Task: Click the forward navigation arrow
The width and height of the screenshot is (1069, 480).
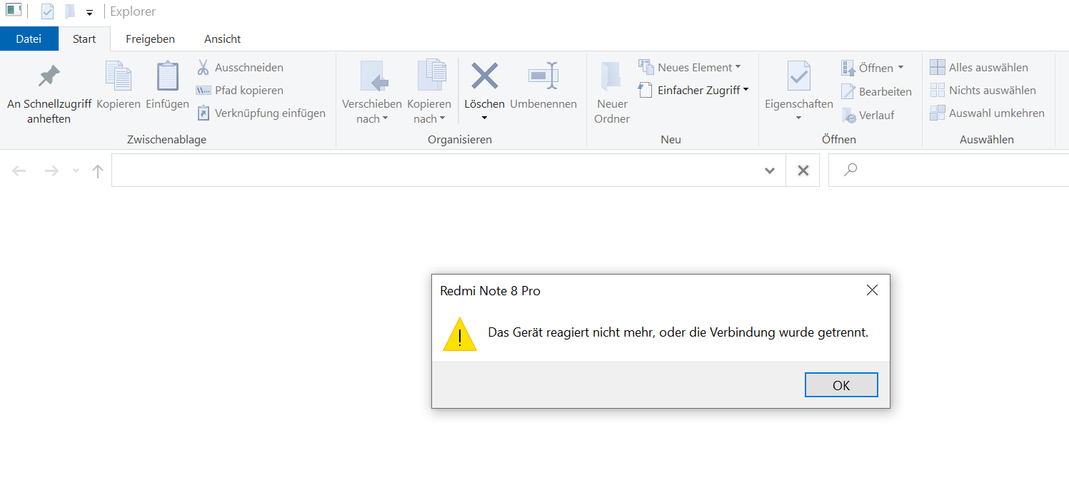Action: 51,171
